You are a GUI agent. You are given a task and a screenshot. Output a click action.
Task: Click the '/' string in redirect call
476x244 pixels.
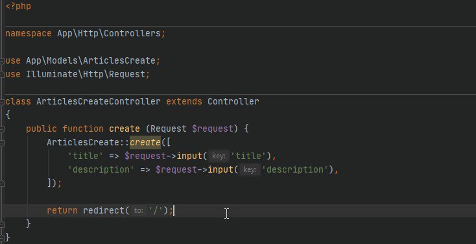156,210
